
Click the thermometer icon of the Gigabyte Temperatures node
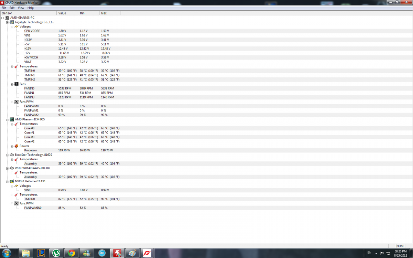click(16, 66)
